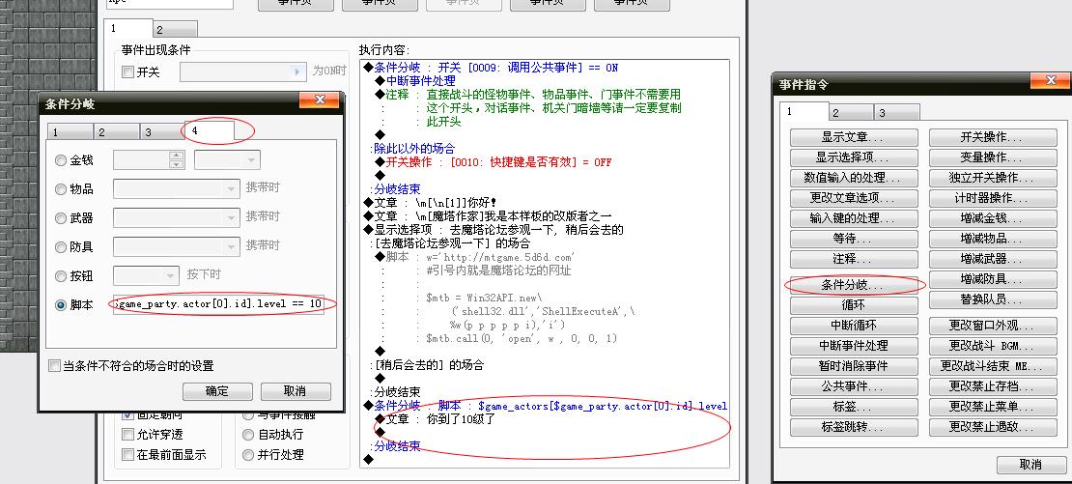The height and width of the screenshot is (484, 1072).
Task: Select the 条件分歧：脚本 $game_actors line
Action: pos(544,406)
